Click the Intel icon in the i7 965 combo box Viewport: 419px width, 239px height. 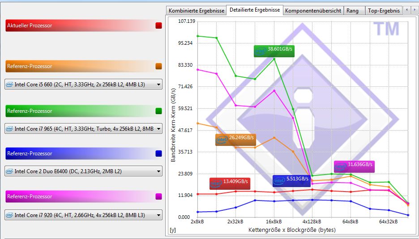pyautogui.click(x=9, y=129)
